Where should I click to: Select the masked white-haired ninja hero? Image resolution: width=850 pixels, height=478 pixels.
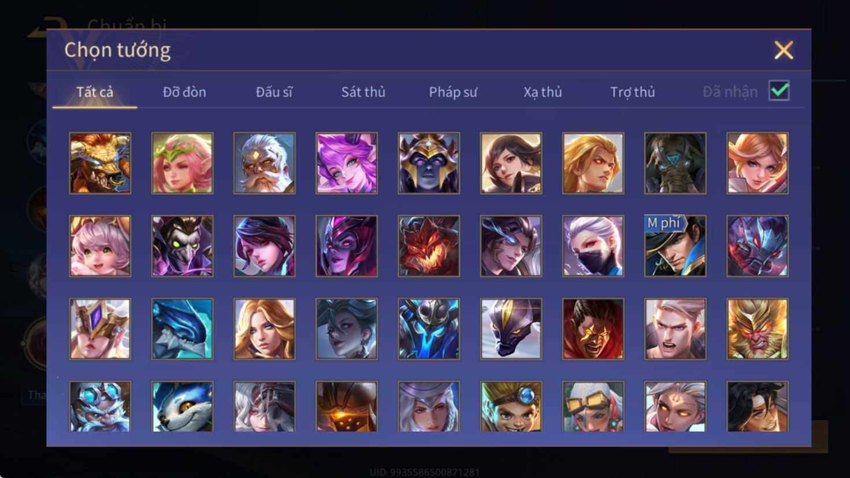[x=593, y=246]
